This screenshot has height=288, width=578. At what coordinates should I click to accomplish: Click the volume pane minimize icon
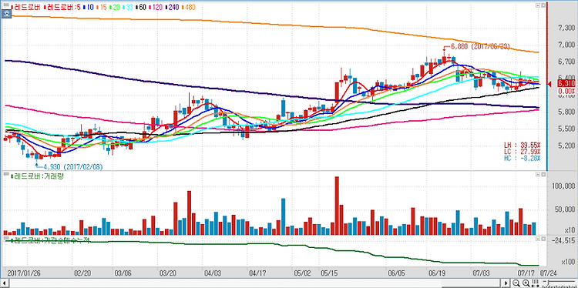pyautogui.click(x=538, y=175)
